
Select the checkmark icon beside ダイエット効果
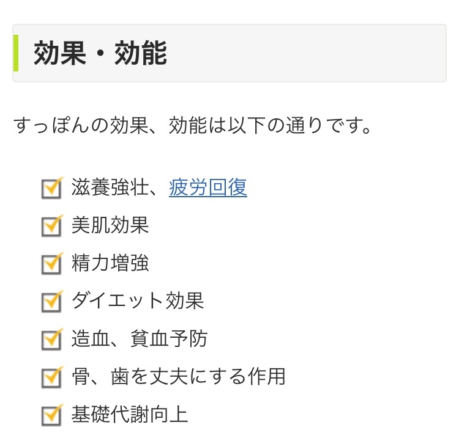click(x=51, y=301)
